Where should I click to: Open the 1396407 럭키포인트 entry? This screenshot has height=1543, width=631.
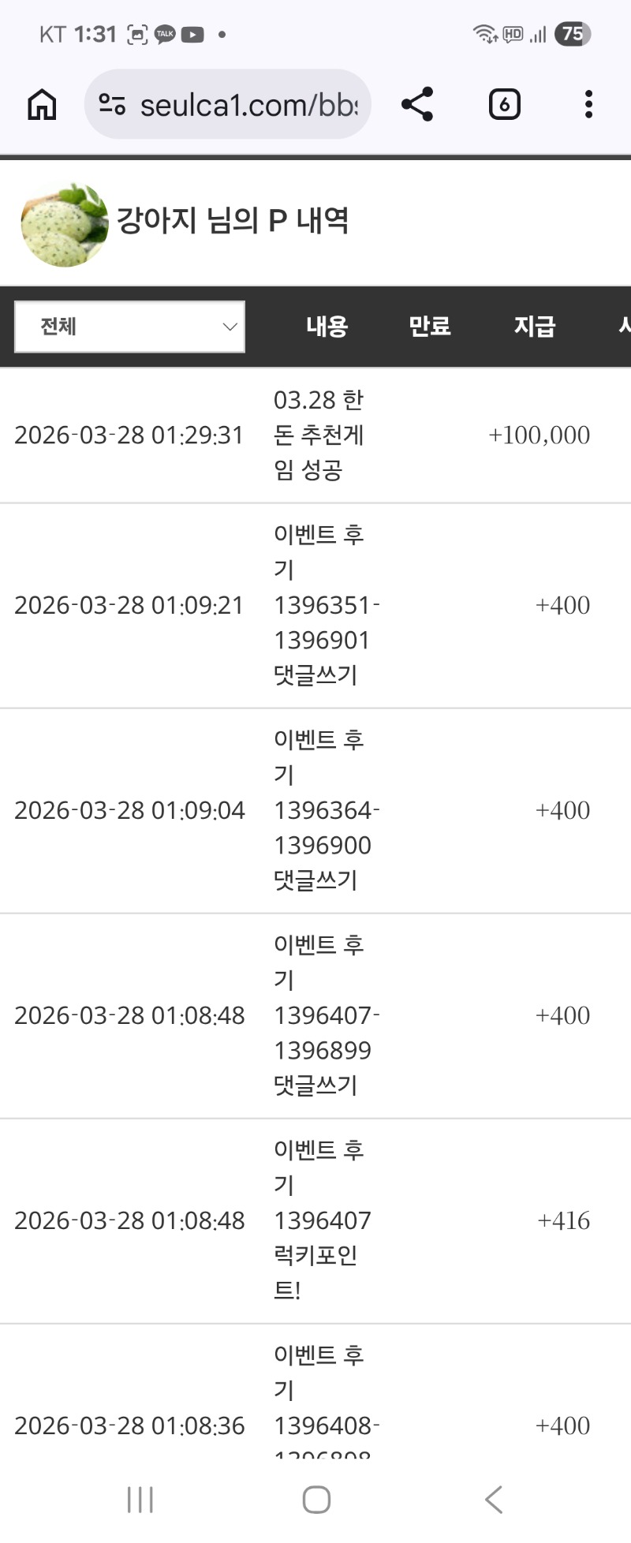322,1220
